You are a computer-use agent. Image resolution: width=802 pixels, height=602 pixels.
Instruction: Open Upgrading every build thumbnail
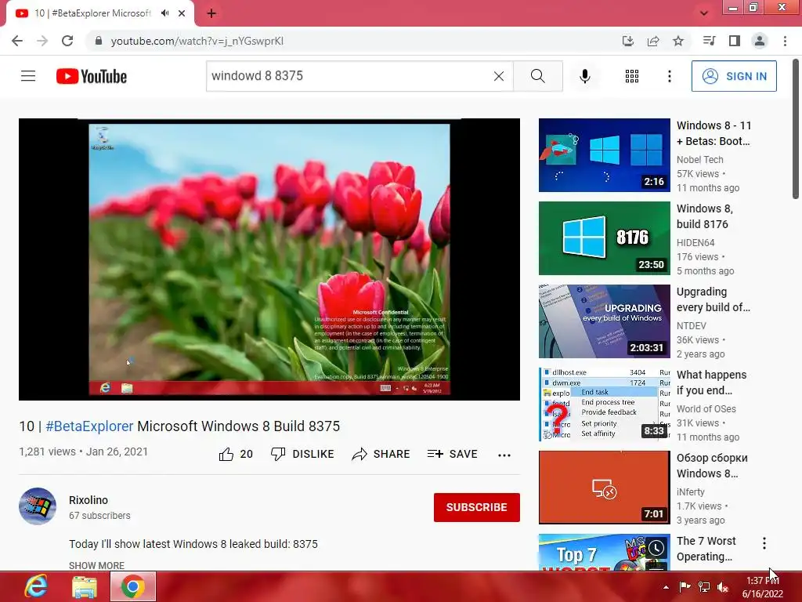(604, 321)
